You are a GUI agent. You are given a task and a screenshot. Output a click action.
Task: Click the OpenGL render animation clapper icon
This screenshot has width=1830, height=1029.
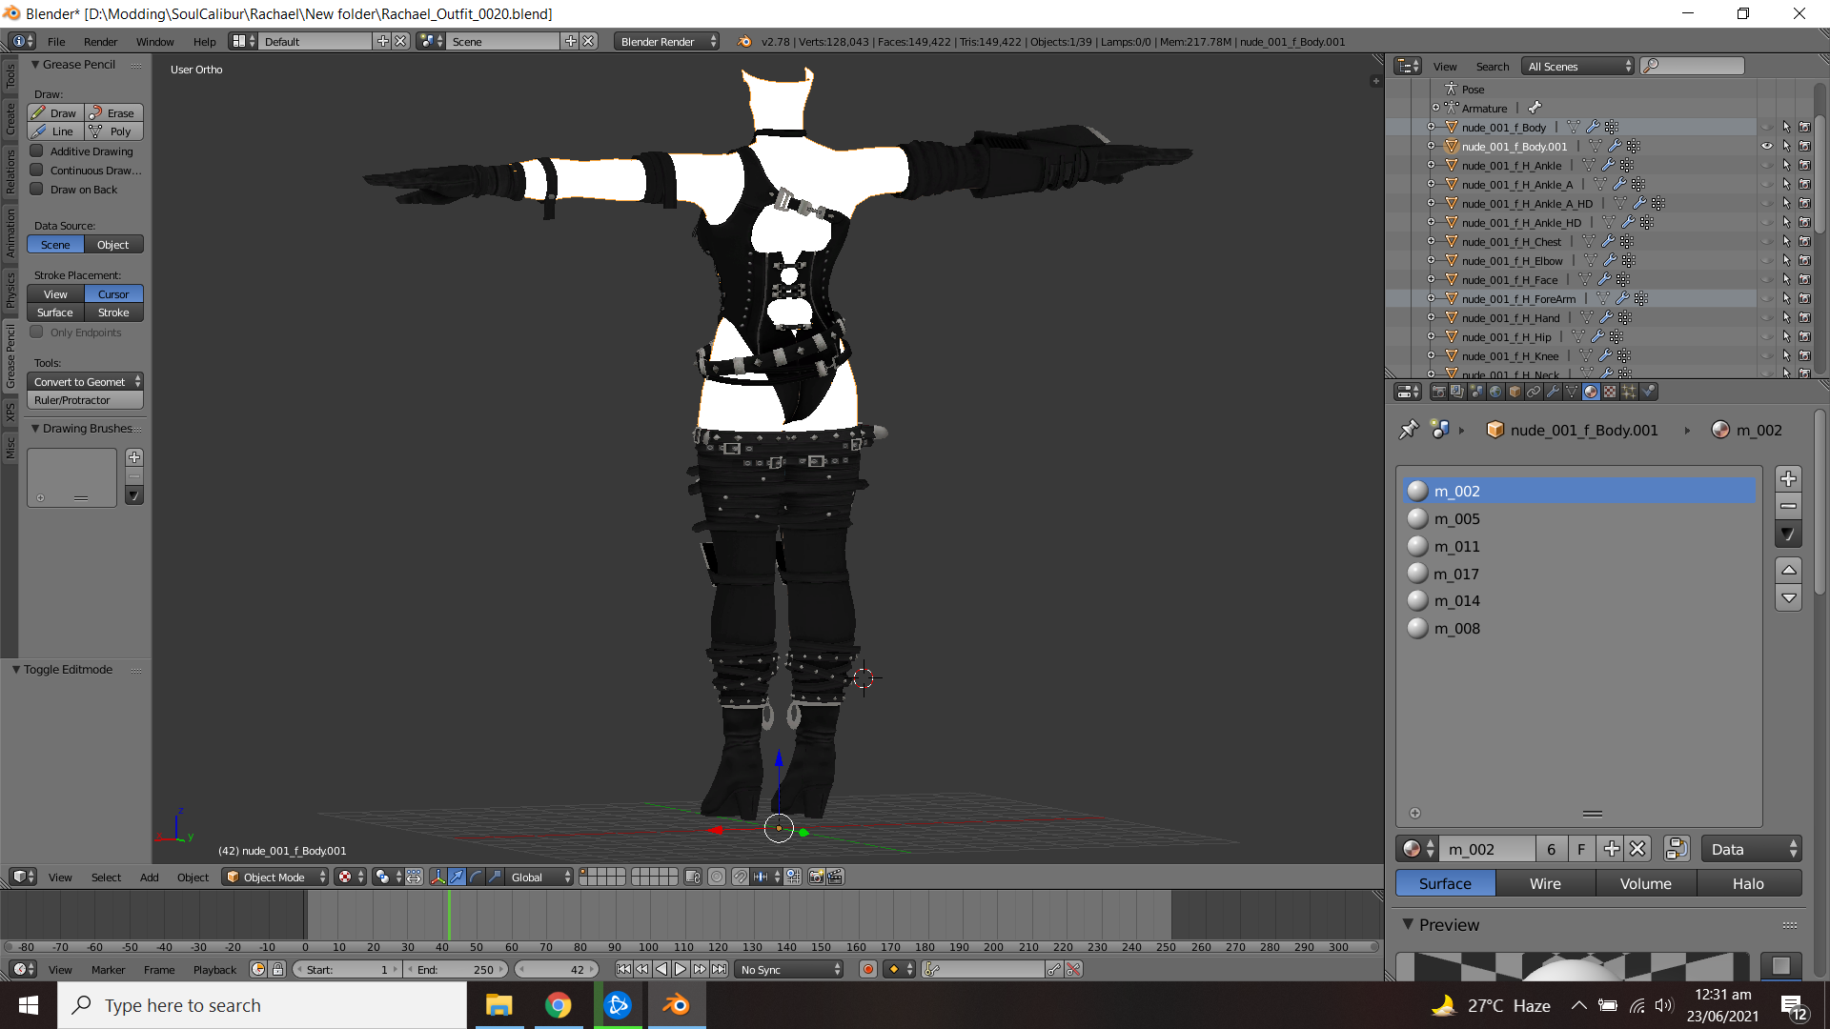pyautogui.click(x=835, y=877)
